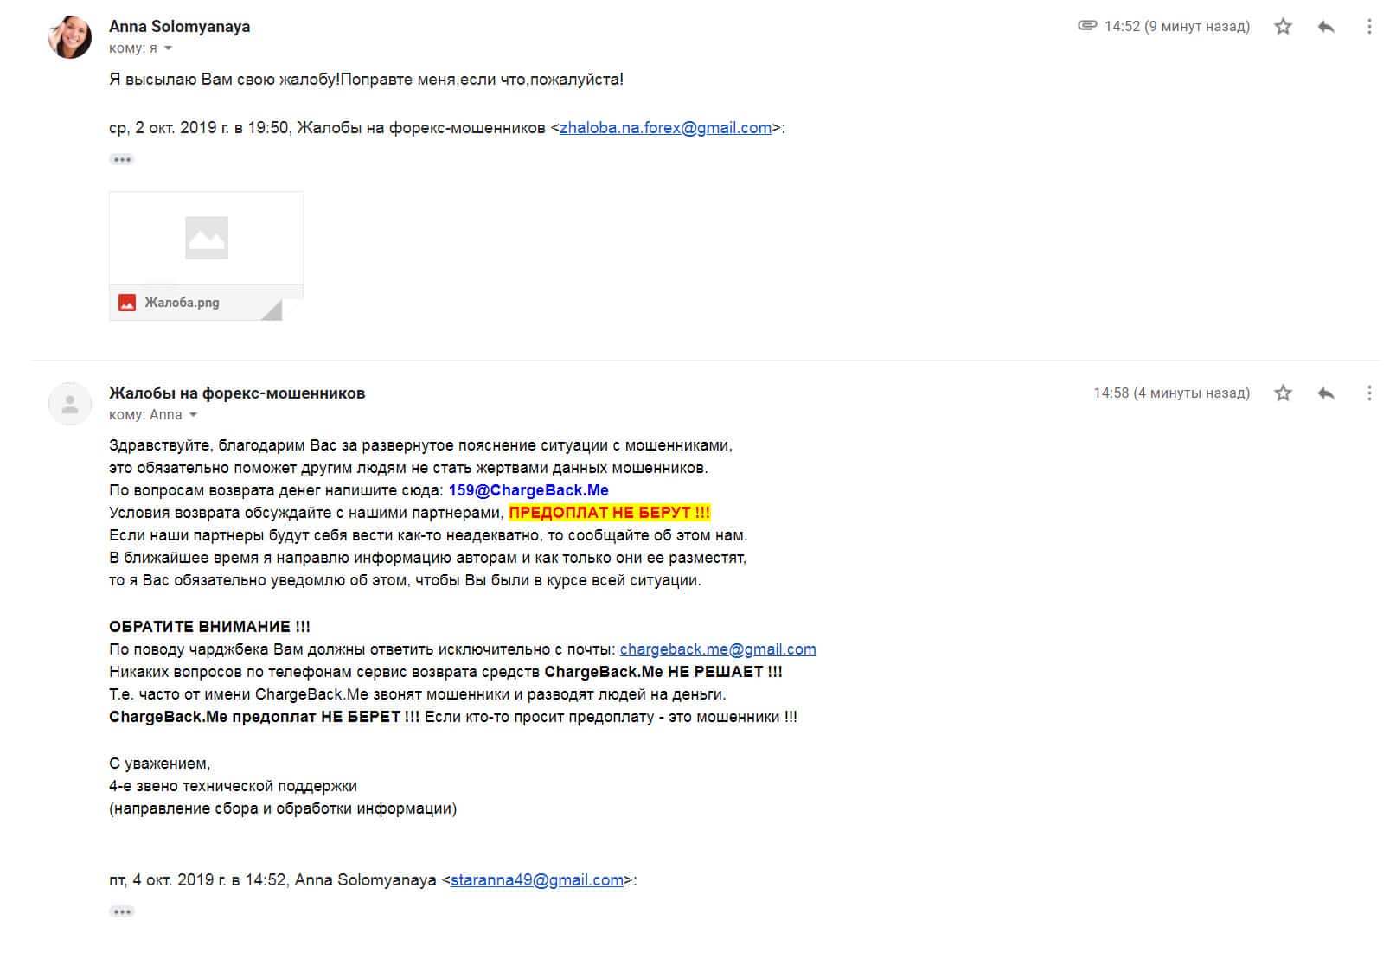
Task: Show trimmed content in first message
Action: click(122, 159)
